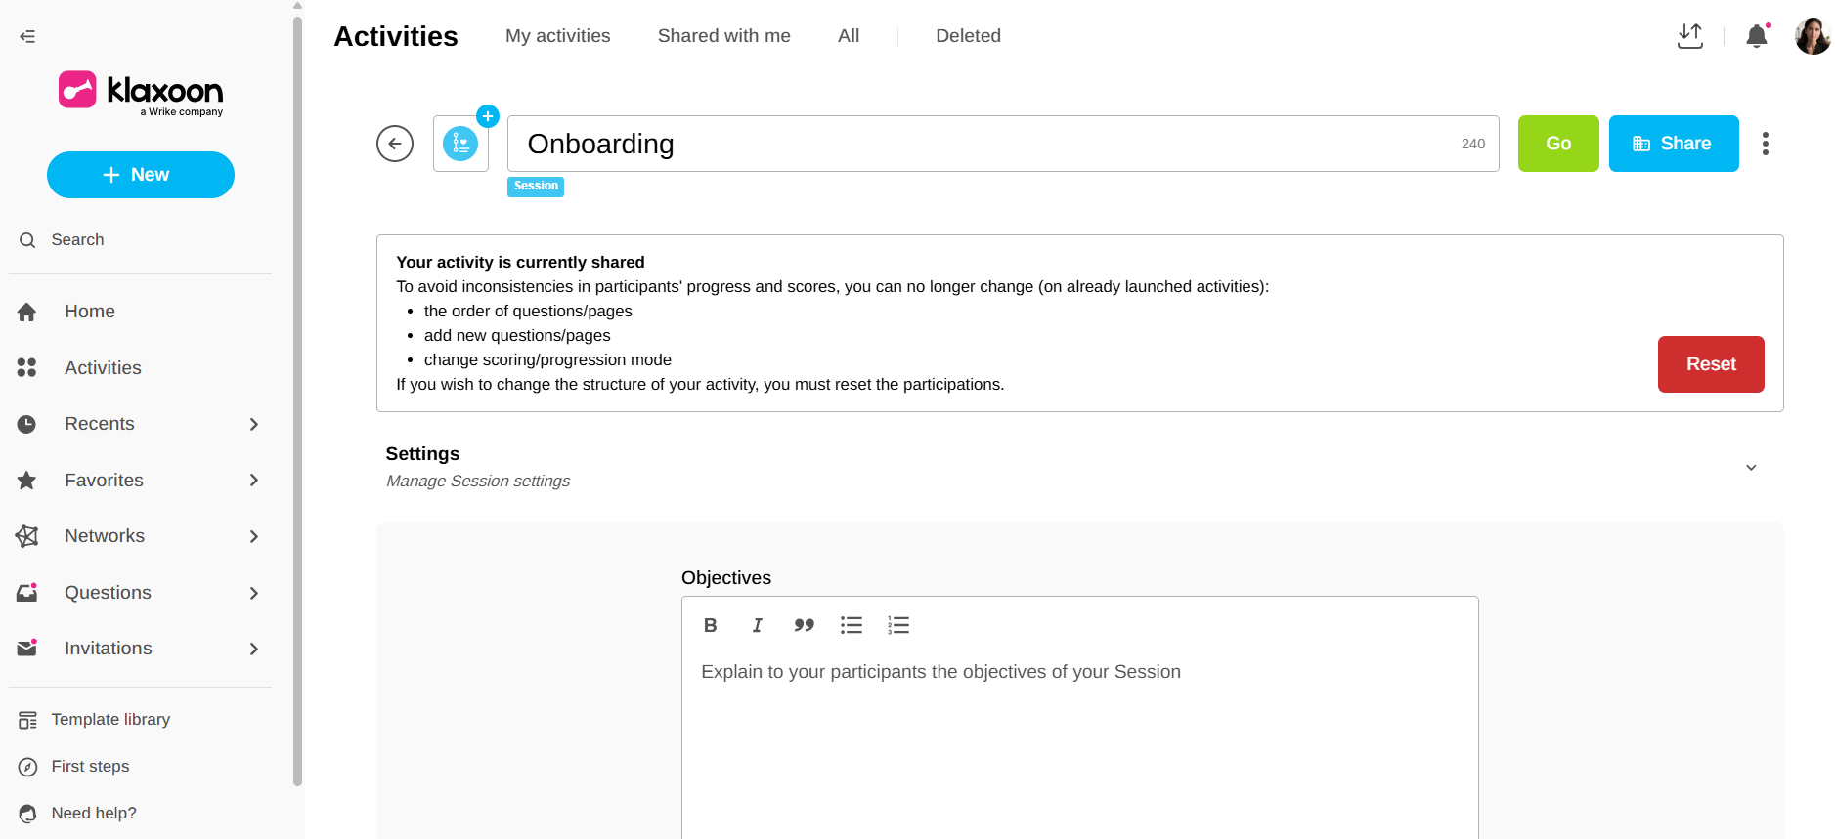Click the red Reset button

[x=1710, y=364]
